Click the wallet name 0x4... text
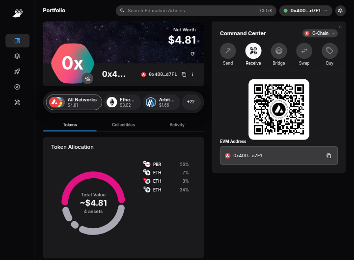This screenshot has height=260, width=354. 113,74
